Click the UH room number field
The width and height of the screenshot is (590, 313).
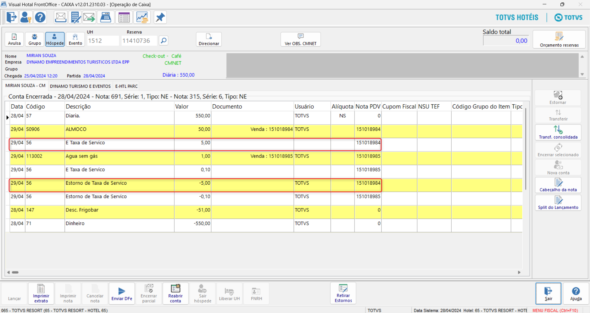(103, 41)
